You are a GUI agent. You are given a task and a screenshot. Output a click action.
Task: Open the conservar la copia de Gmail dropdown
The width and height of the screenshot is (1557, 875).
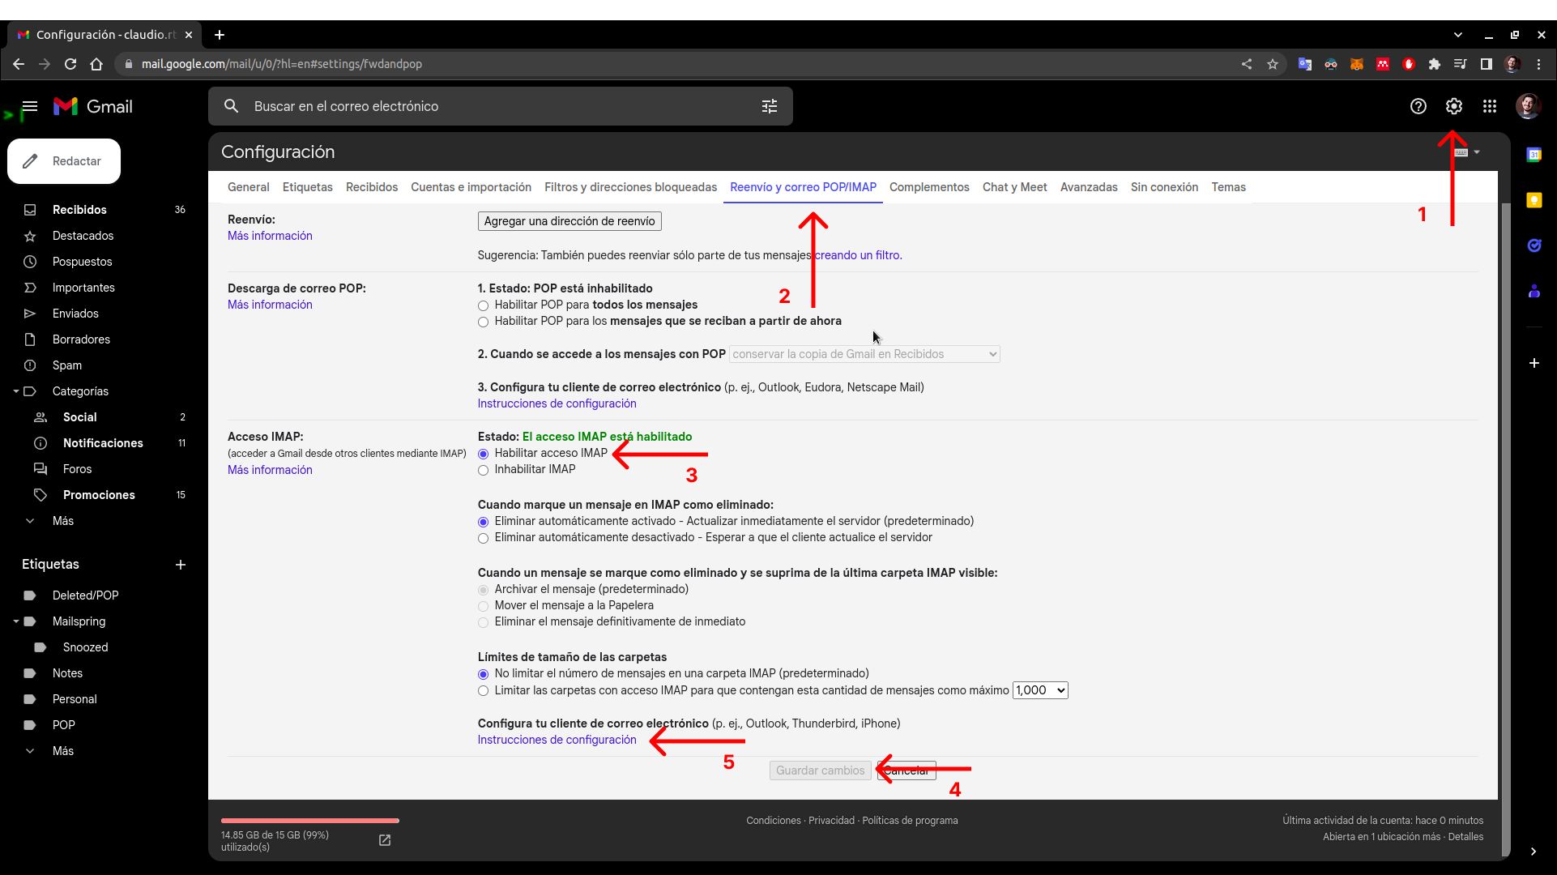864,354
